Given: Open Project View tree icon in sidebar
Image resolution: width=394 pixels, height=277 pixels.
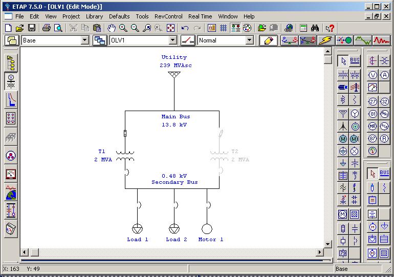Looking at the screenshot, I should pos(11,63).
